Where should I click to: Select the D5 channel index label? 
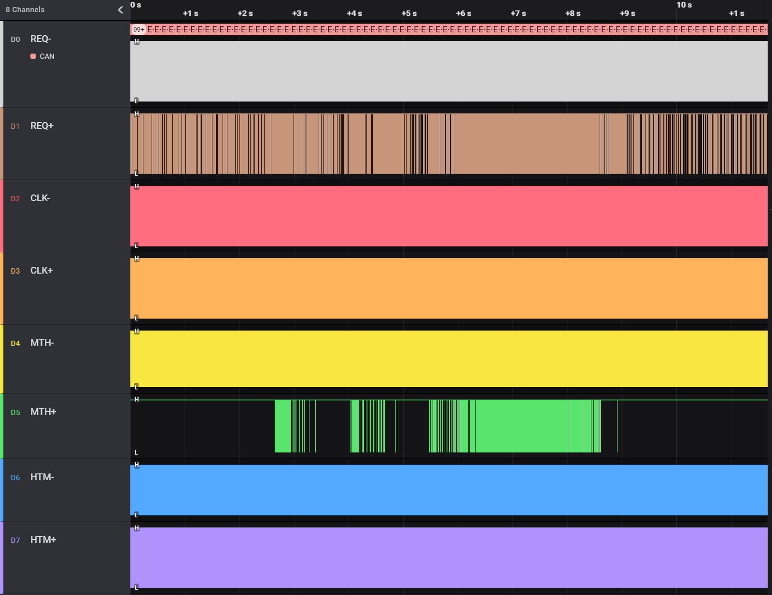pos(15,413)
